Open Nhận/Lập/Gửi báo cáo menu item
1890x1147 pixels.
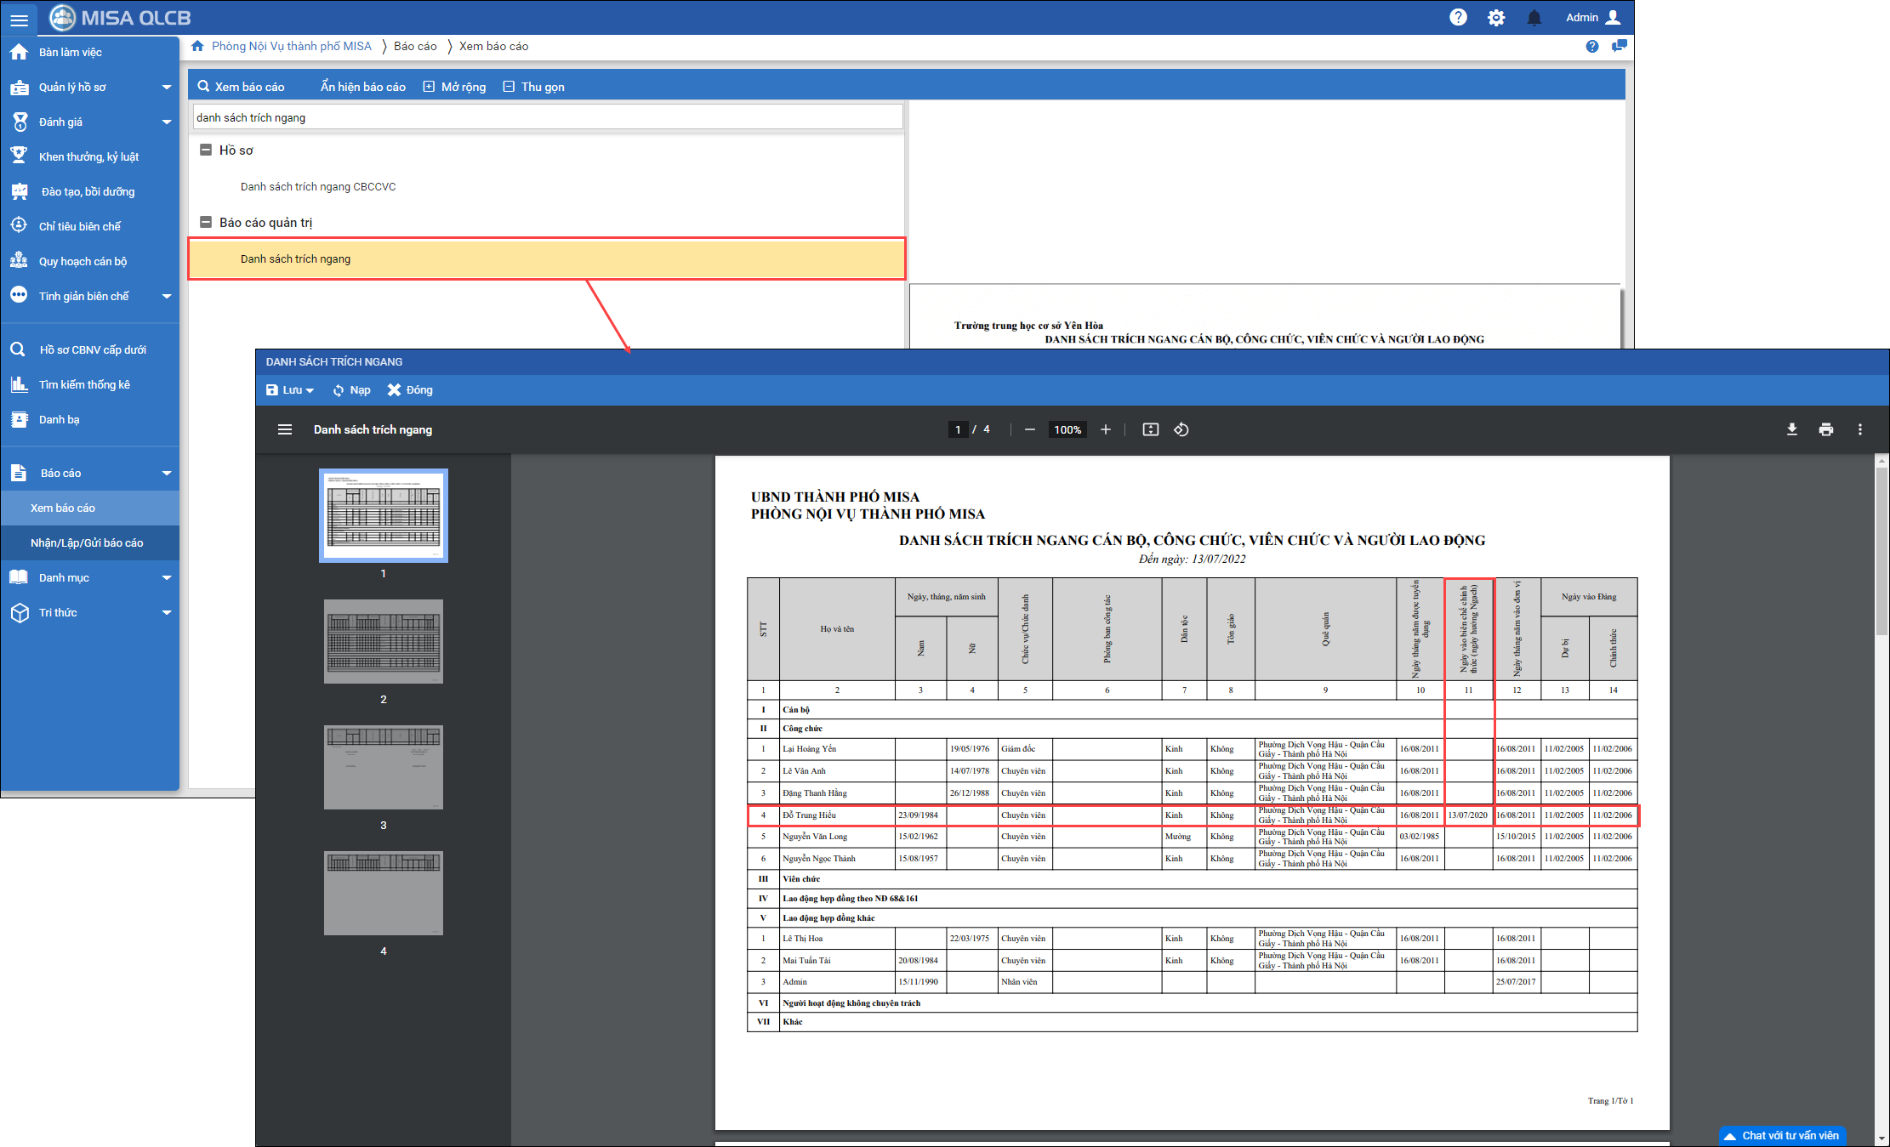87,542
